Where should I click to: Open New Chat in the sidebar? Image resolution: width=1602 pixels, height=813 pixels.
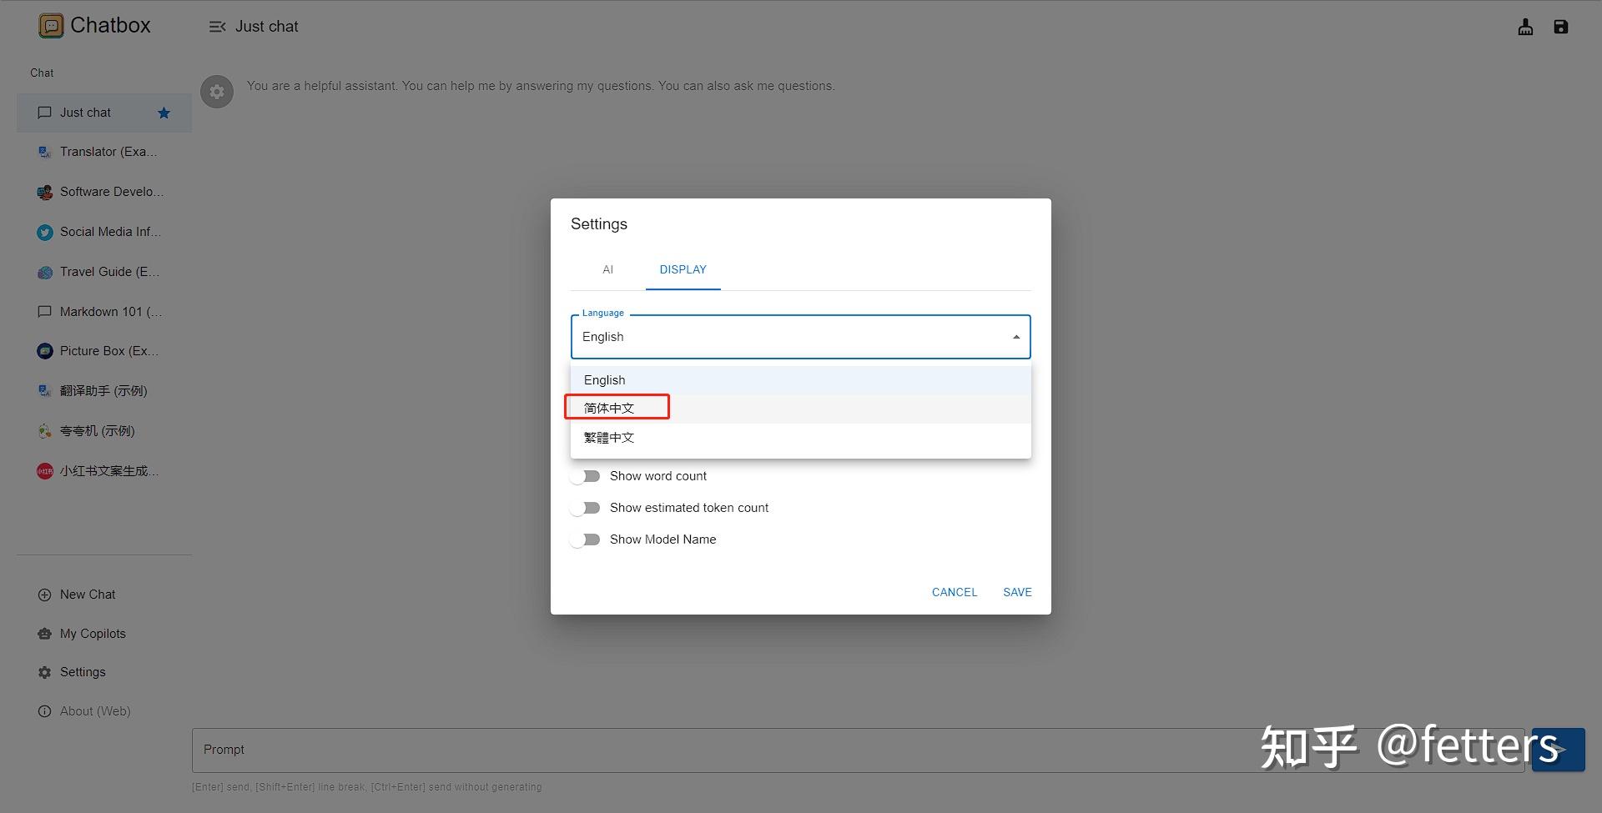[87, 595]
